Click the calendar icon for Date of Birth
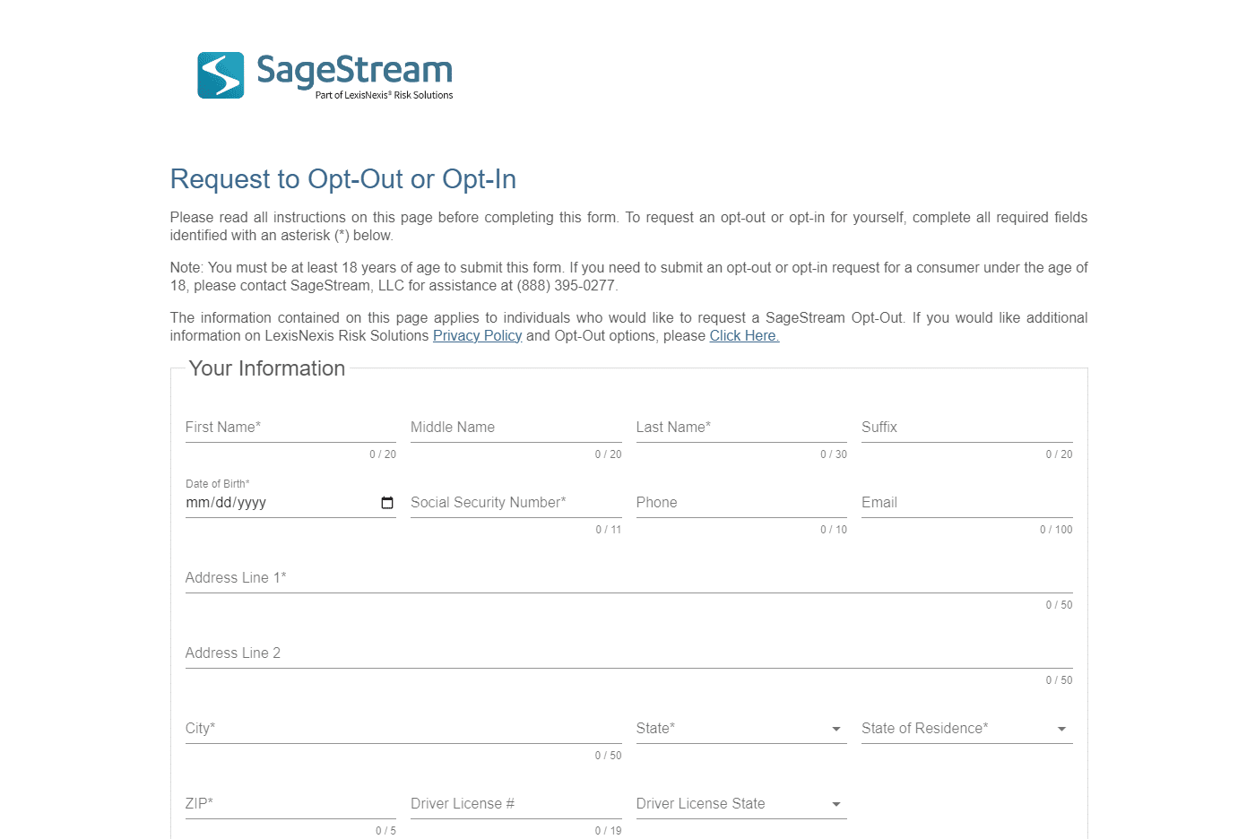The width and height of the screenshot is (1238, 839). (386, 503)
